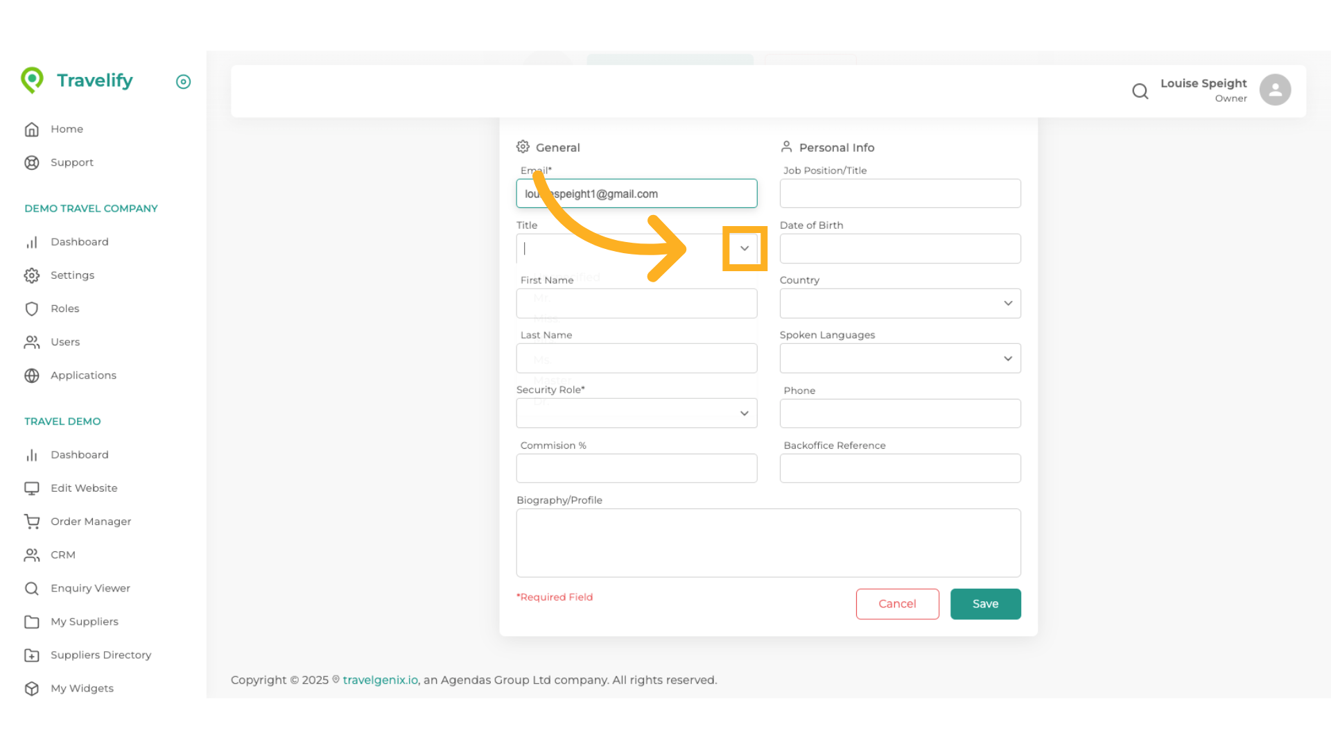Select the Users icon in the sidebar
The height and width of the screenshot is (749, 1331).
coord(32,341)
